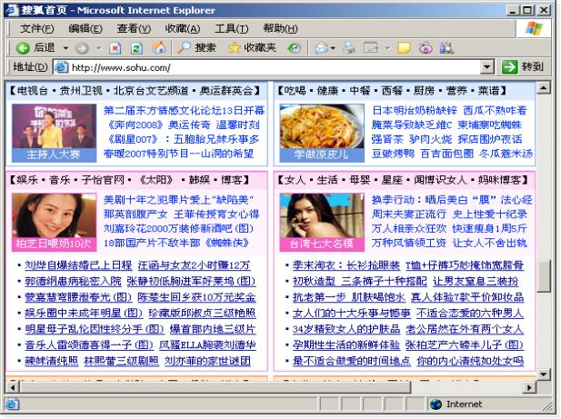
Task: Click the 学做凉皮儿 food thumbnail
Action: pos(322,133)
